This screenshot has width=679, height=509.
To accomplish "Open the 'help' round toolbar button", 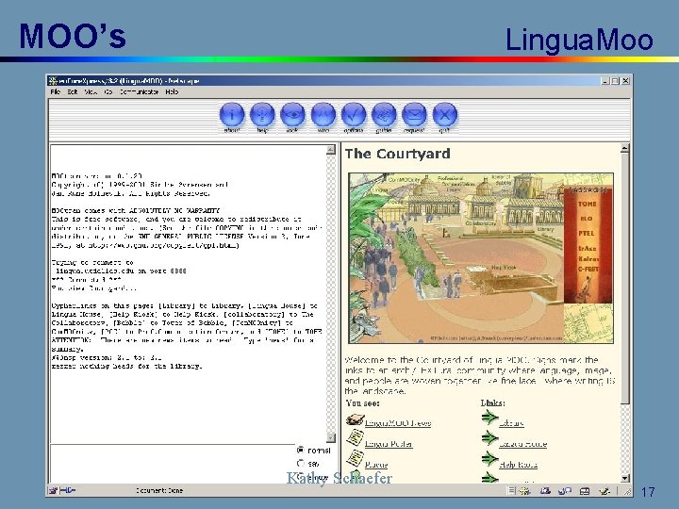I will point(262,115).
